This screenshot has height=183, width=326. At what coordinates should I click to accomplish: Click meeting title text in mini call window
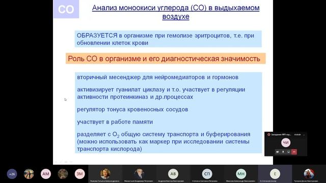pos(281,135)
